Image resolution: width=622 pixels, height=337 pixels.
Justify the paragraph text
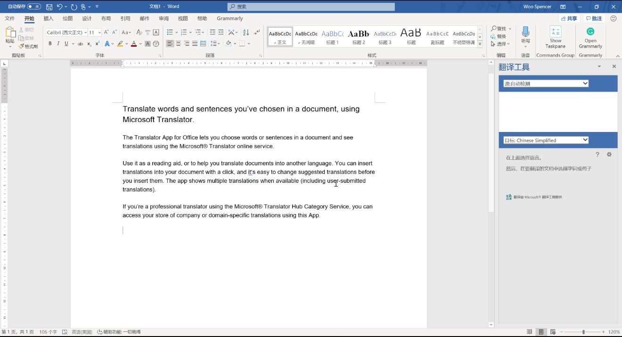pos(195,44)
